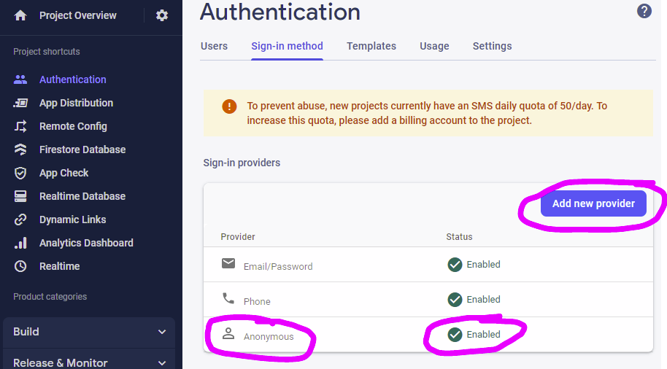Open Realtime Database in sidebar

(x=82, y=196)
